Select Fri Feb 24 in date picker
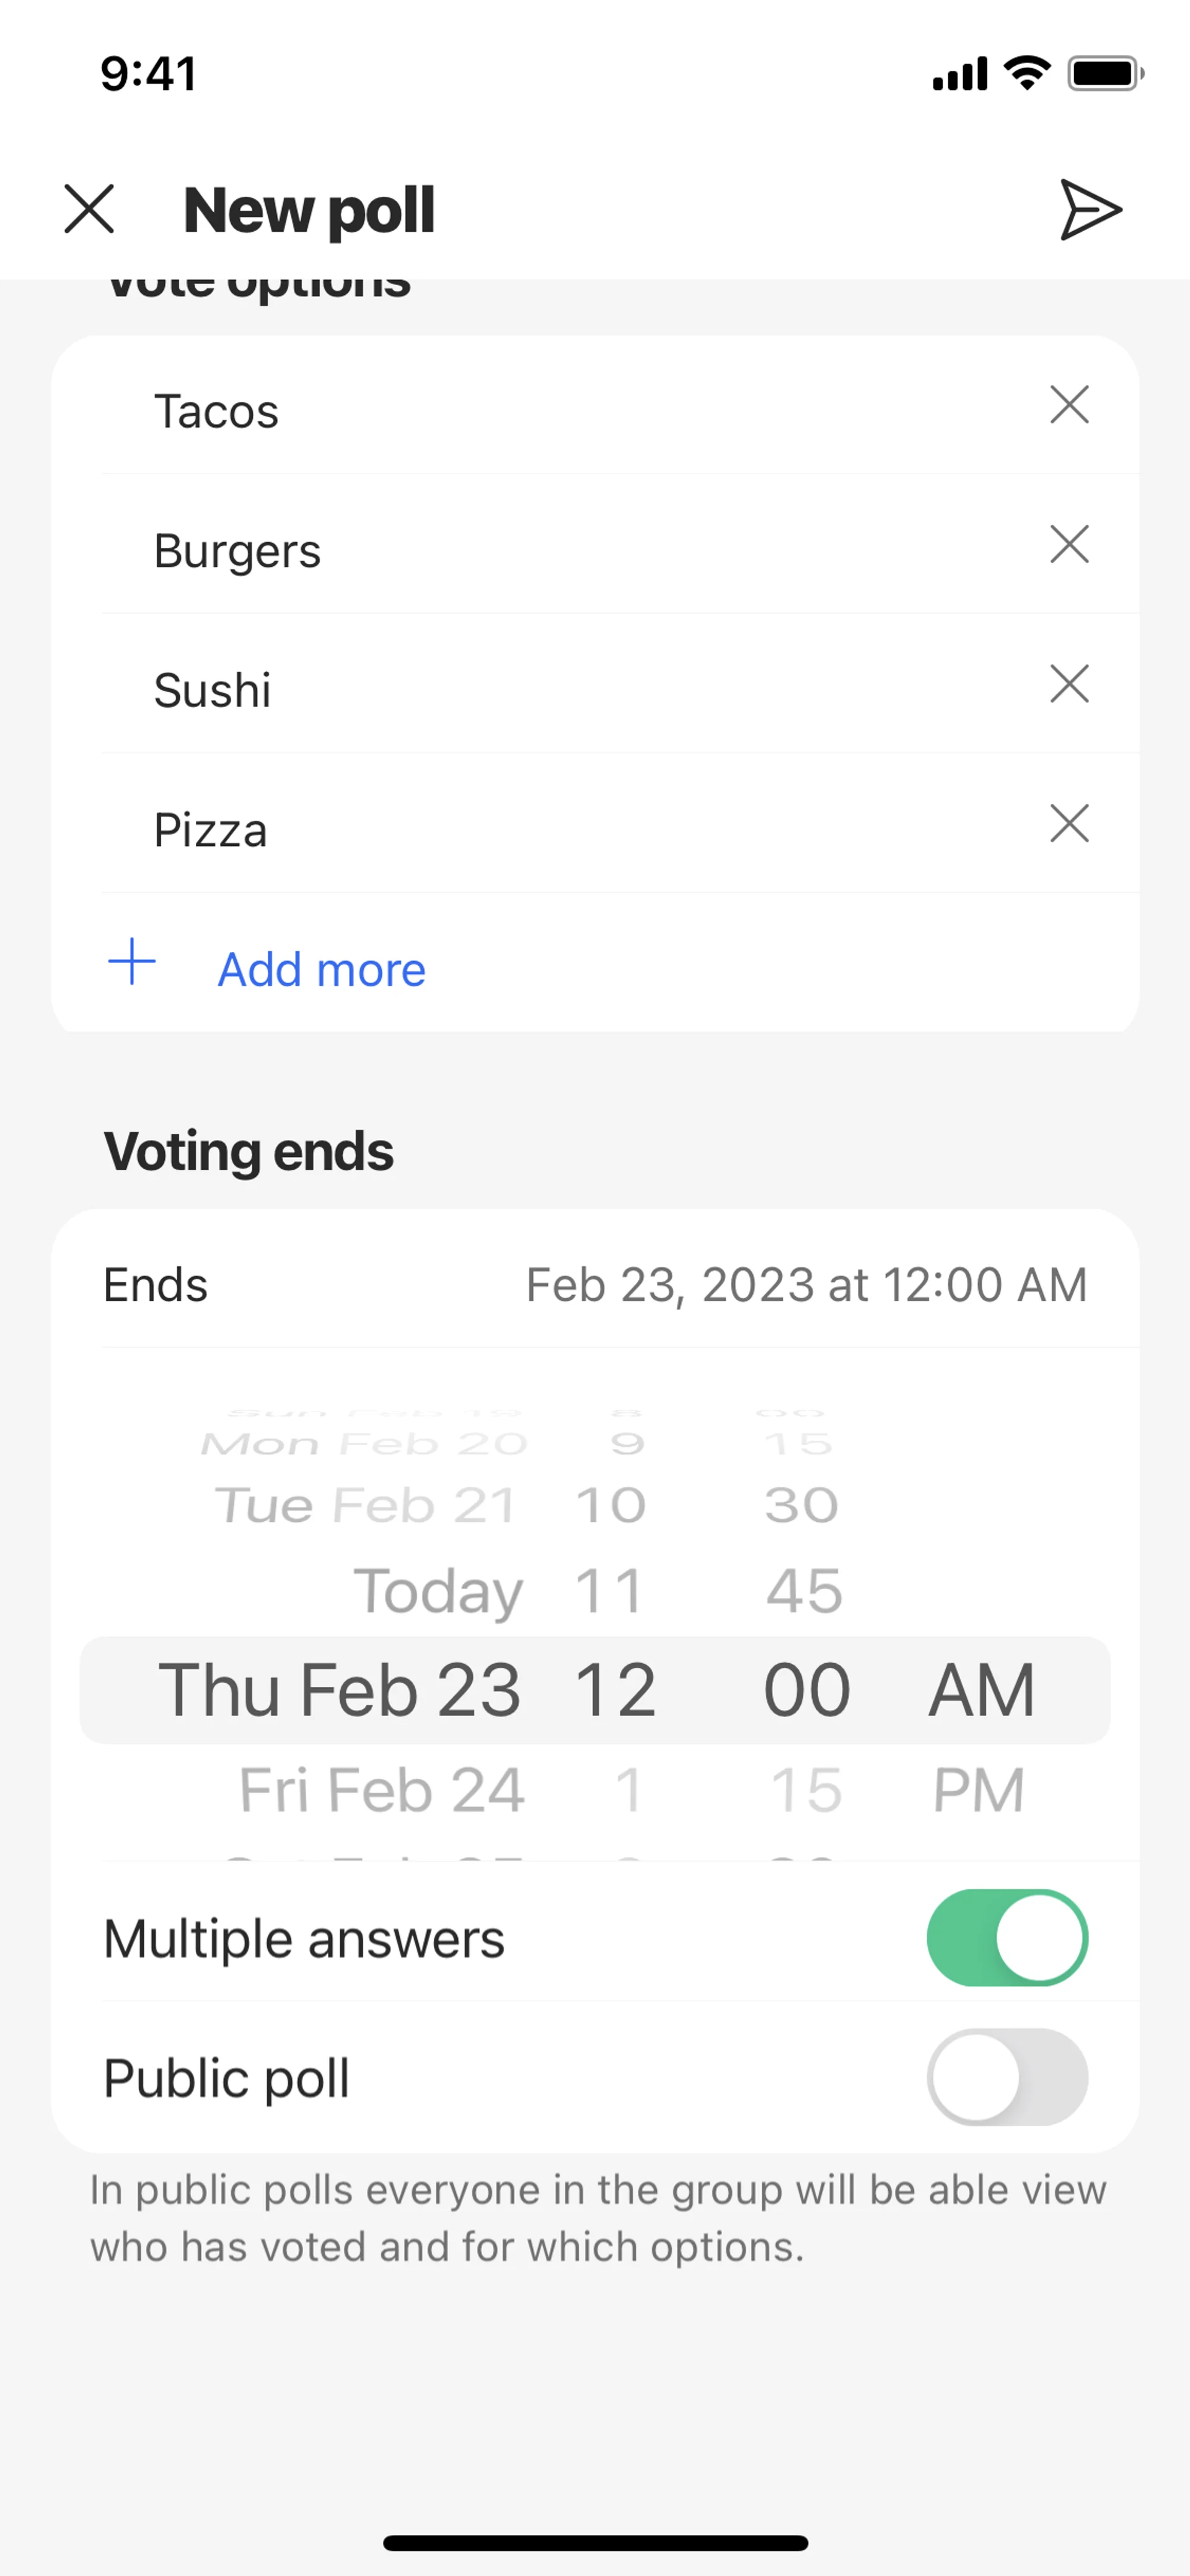Viewport: 1190px width, 2576px height. [381, 1789]
